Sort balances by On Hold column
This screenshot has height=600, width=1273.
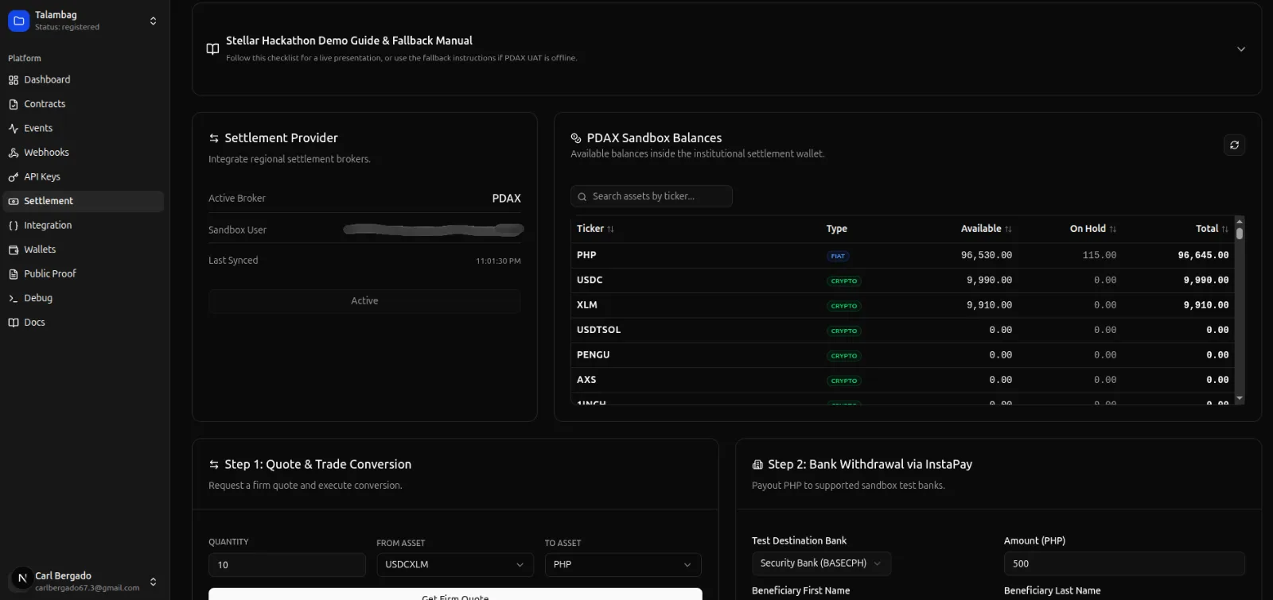click(1093, 229)
